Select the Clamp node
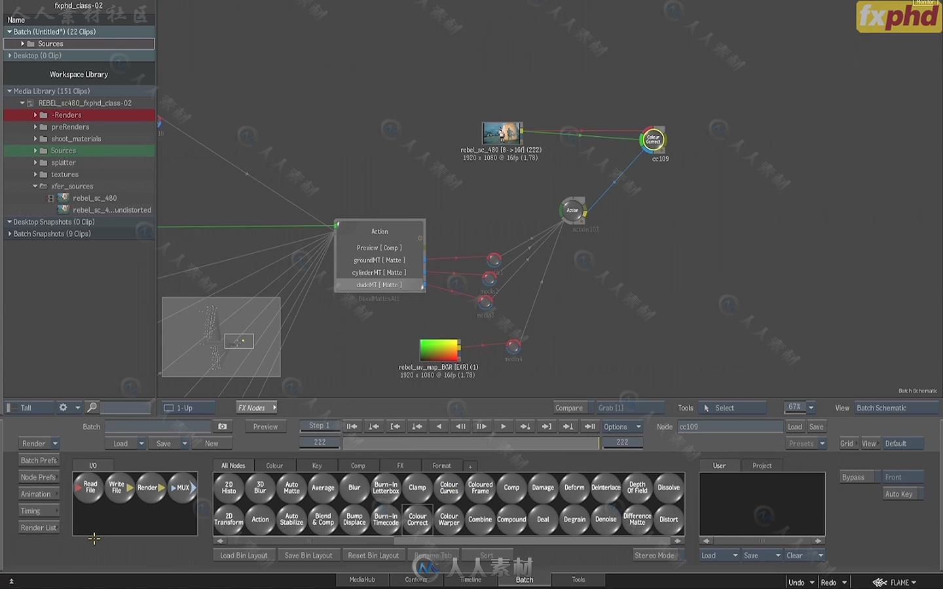The height and width of the screenshot is (589, 943). pyautogui.click(x=417, y=488)
